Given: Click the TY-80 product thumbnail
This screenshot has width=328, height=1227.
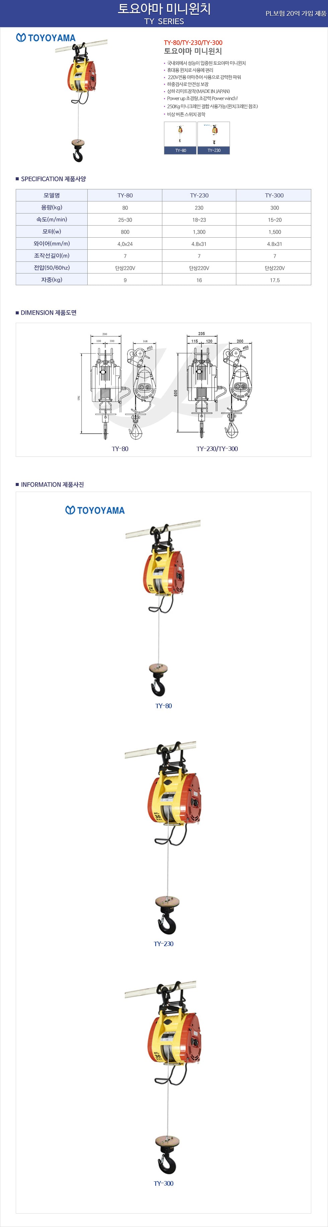Looking at the screenshot, I should pos(180,138).
